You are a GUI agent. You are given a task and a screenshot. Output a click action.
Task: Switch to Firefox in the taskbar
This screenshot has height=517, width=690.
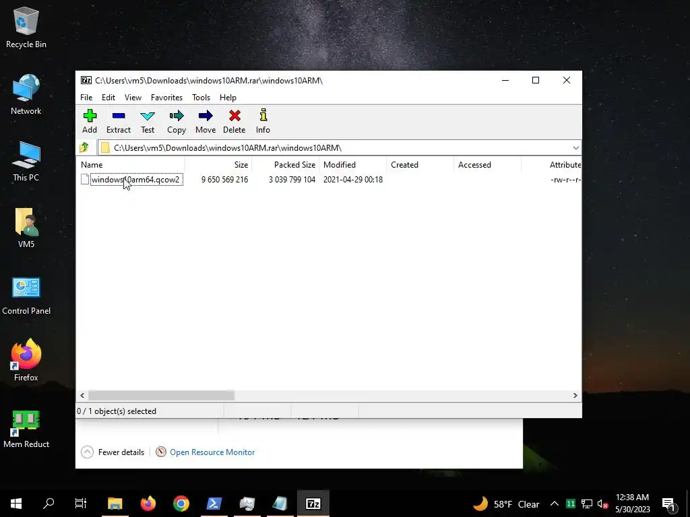(x=148, y=504)
